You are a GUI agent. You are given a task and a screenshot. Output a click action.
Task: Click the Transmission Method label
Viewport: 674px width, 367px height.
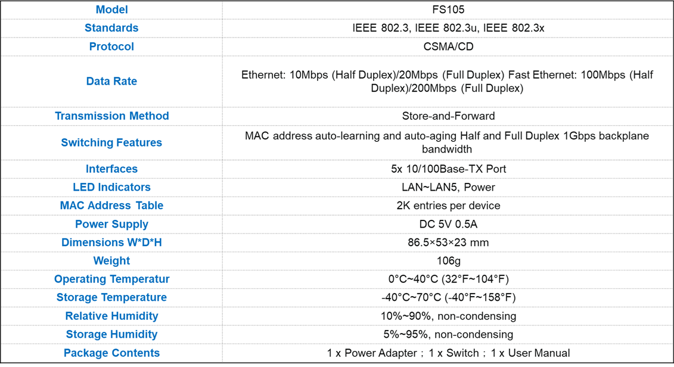[111, 116]
